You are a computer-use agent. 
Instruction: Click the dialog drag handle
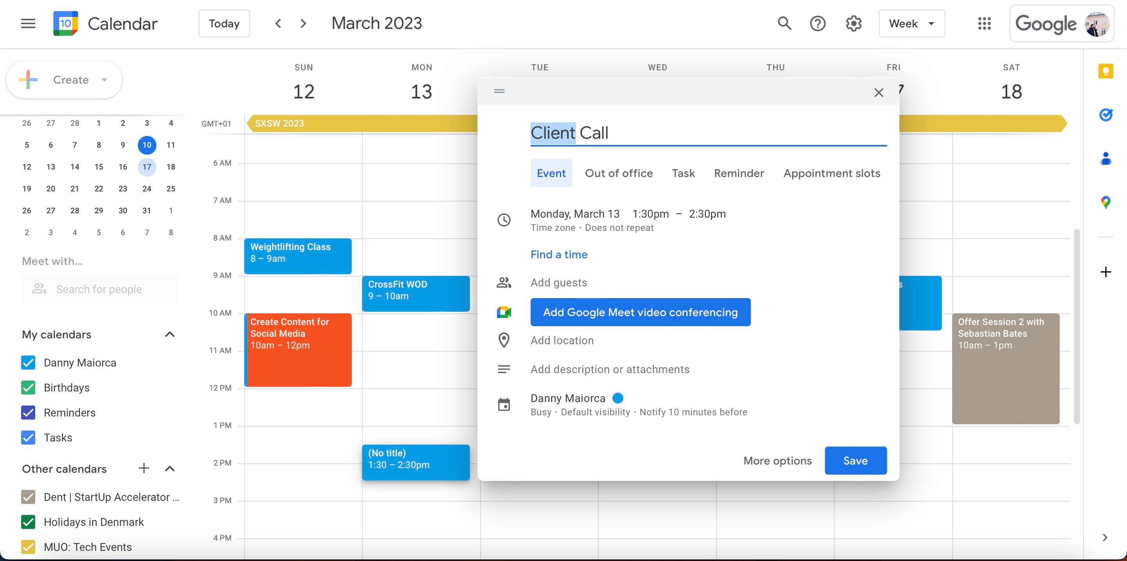[499, 91]
